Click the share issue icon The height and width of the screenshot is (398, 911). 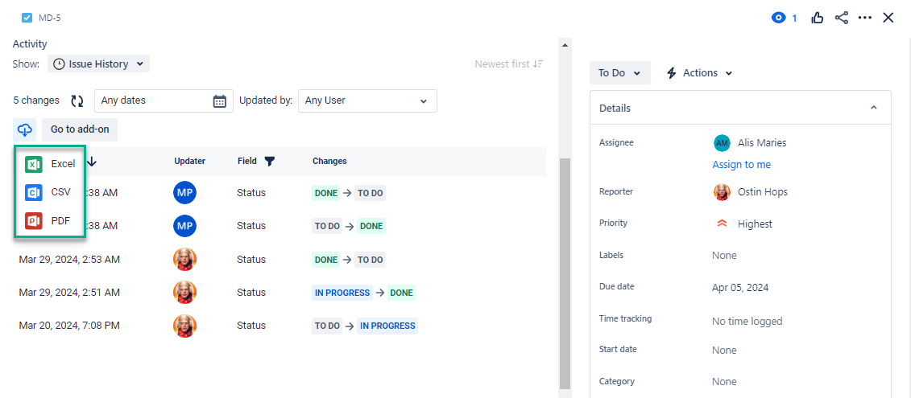(842, 18)
